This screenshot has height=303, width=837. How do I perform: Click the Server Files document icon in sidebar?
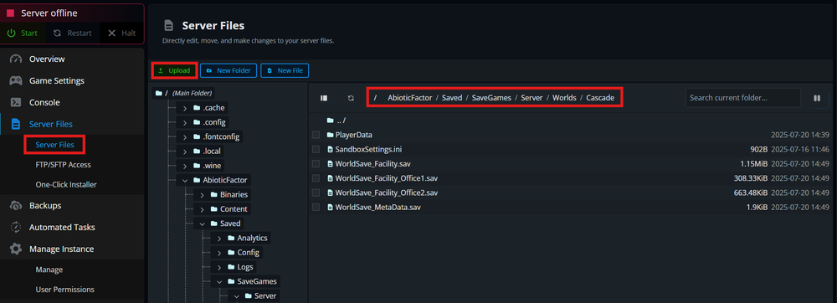click(16, 124)
